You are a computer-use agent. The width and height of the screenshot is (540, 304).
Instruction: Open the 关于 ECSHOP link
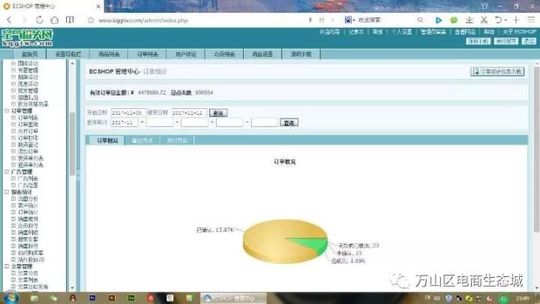pos(519,32)
